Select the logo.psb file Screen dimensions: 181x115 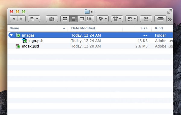point(36,41)
